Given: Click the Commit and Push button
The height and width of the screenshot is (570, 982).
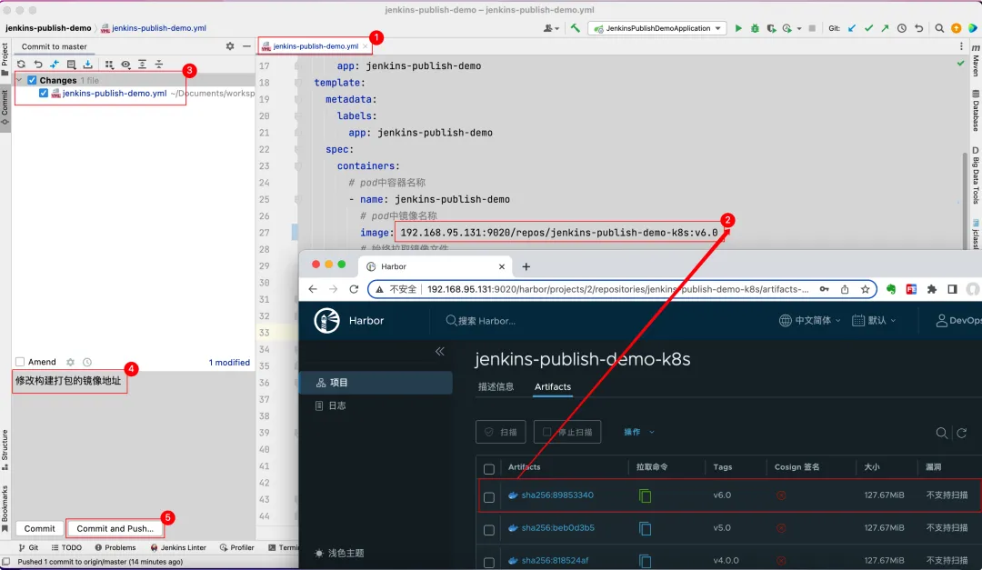Looking at the screenshot, I should (x=115, y=529).
